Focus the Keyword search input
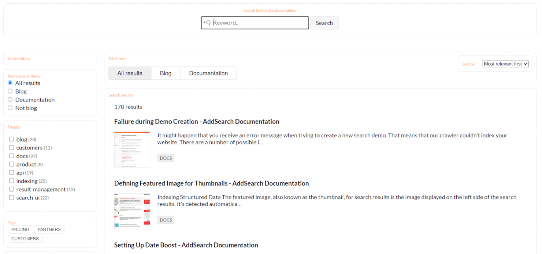 255,23
